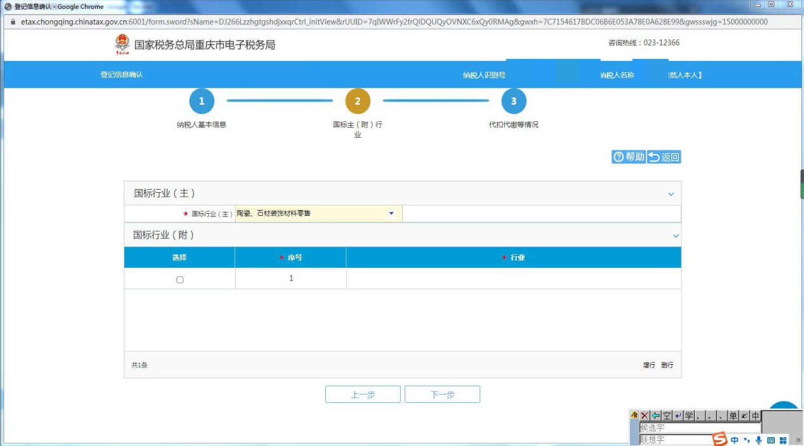Viewport: 804px width, 446px height.
Task: Open Sogou soft keyboard icon
Action: click(771, 440)
